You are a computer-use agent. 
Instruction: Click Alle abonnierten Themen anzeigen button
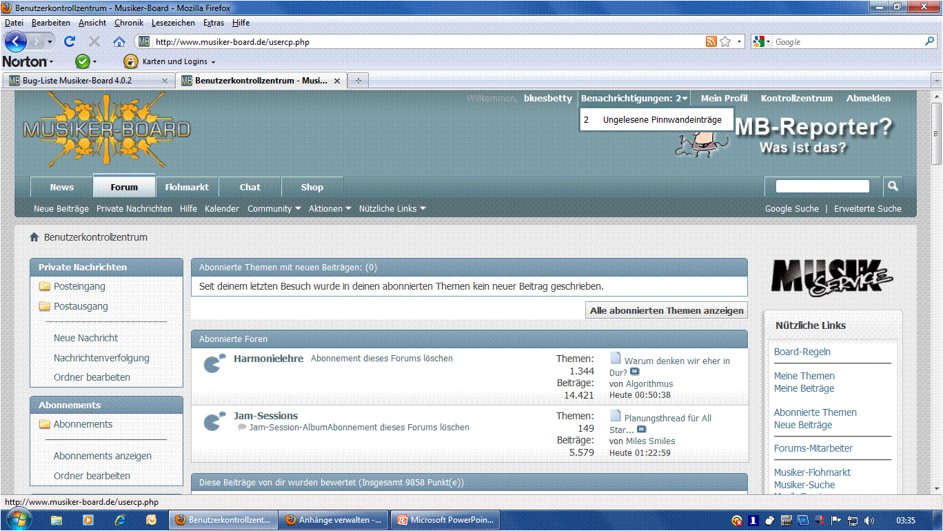click(667, 311)
